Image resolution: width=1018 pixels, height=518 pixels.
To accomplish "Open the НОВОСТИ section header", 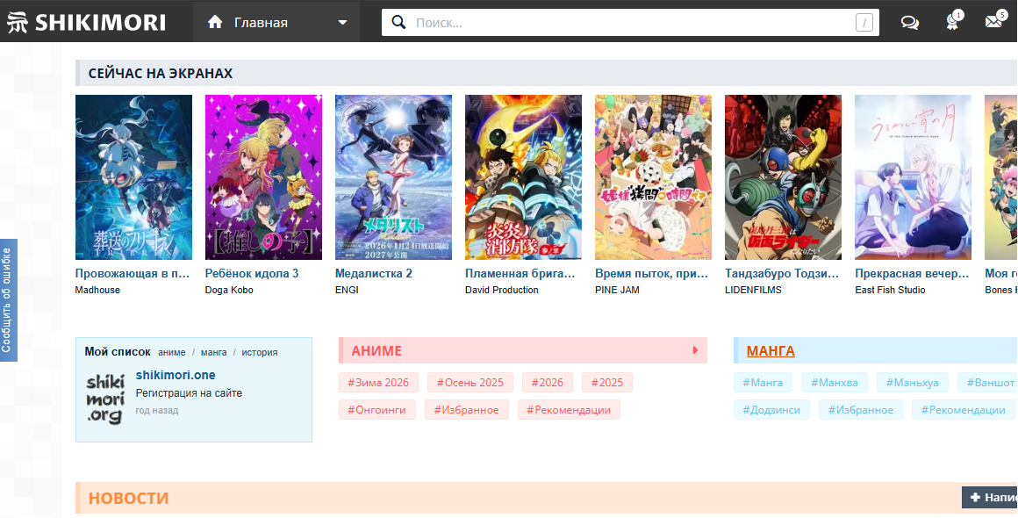I will [128, 498].
